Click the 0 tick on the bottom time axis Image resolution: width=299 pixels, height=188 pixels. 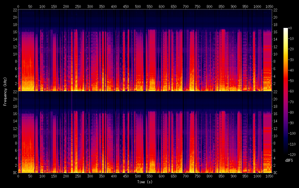18,176
